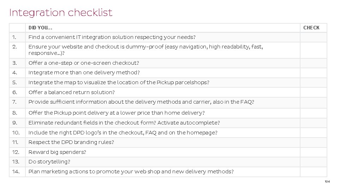339x191 pixels.
Task: Click 'Offer a balanced return solution?' text
Action: pyautogui.click(x=71, y=92)
